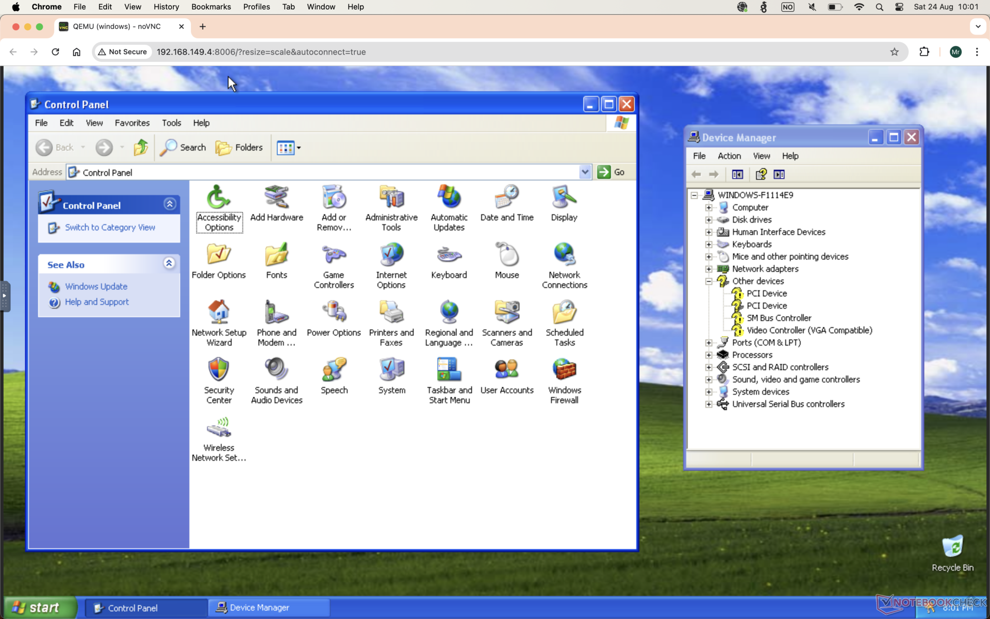Select the Recycle Bin desktop icon

pyautogui.click(x=952, y=553)
